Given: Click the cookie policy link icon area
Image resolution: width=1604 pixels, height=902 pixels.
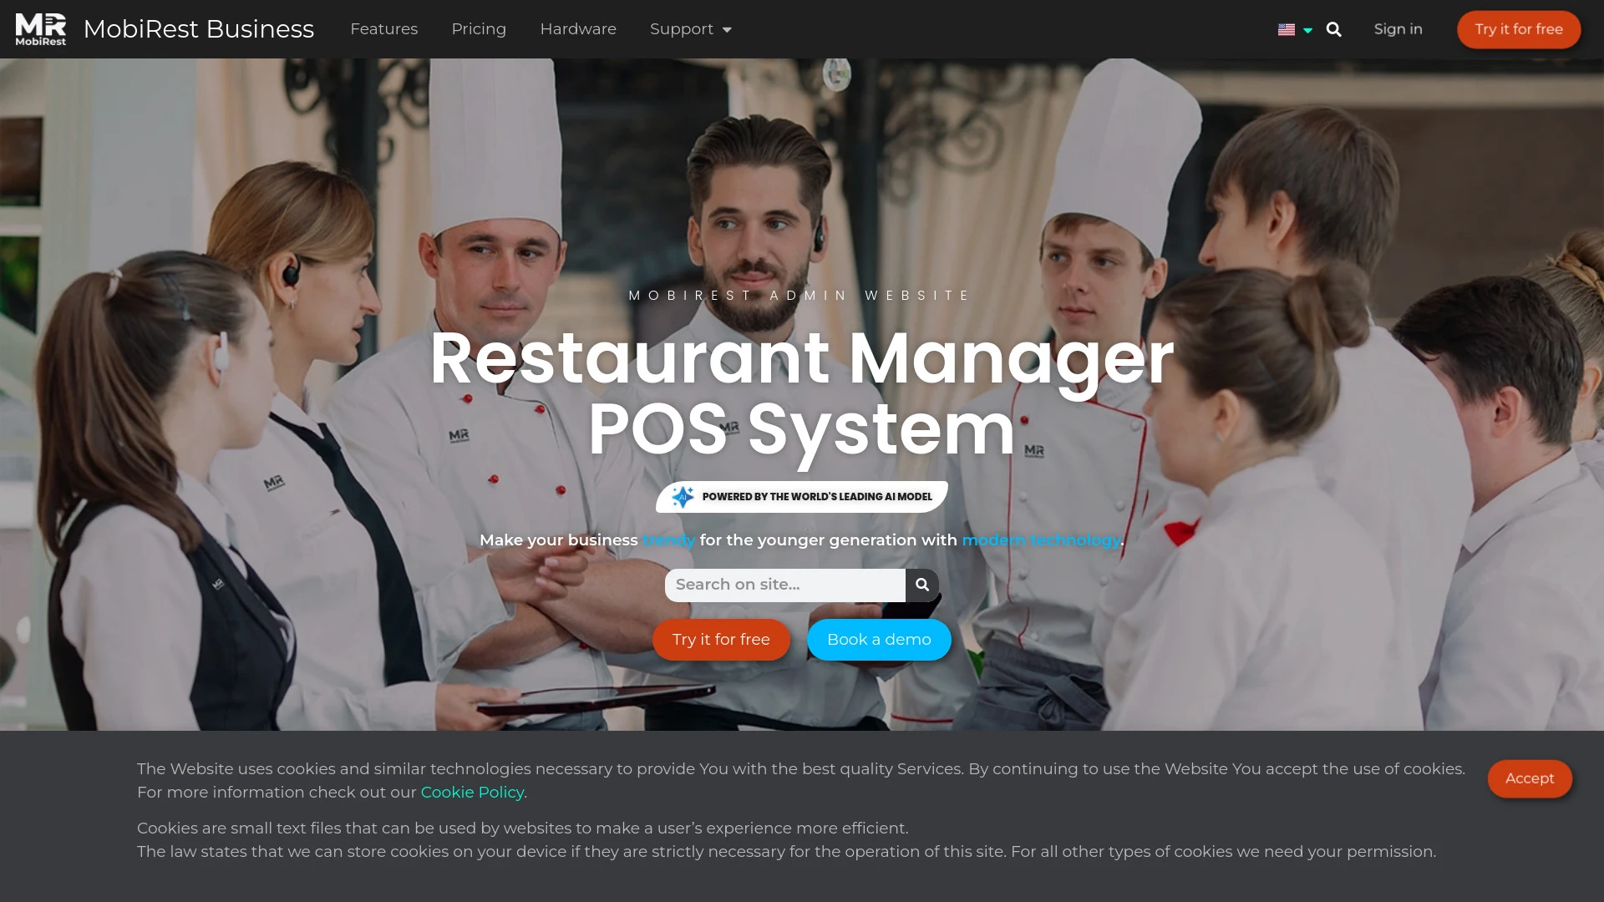Looking at the screenshot, I should (x=471, y=792).
